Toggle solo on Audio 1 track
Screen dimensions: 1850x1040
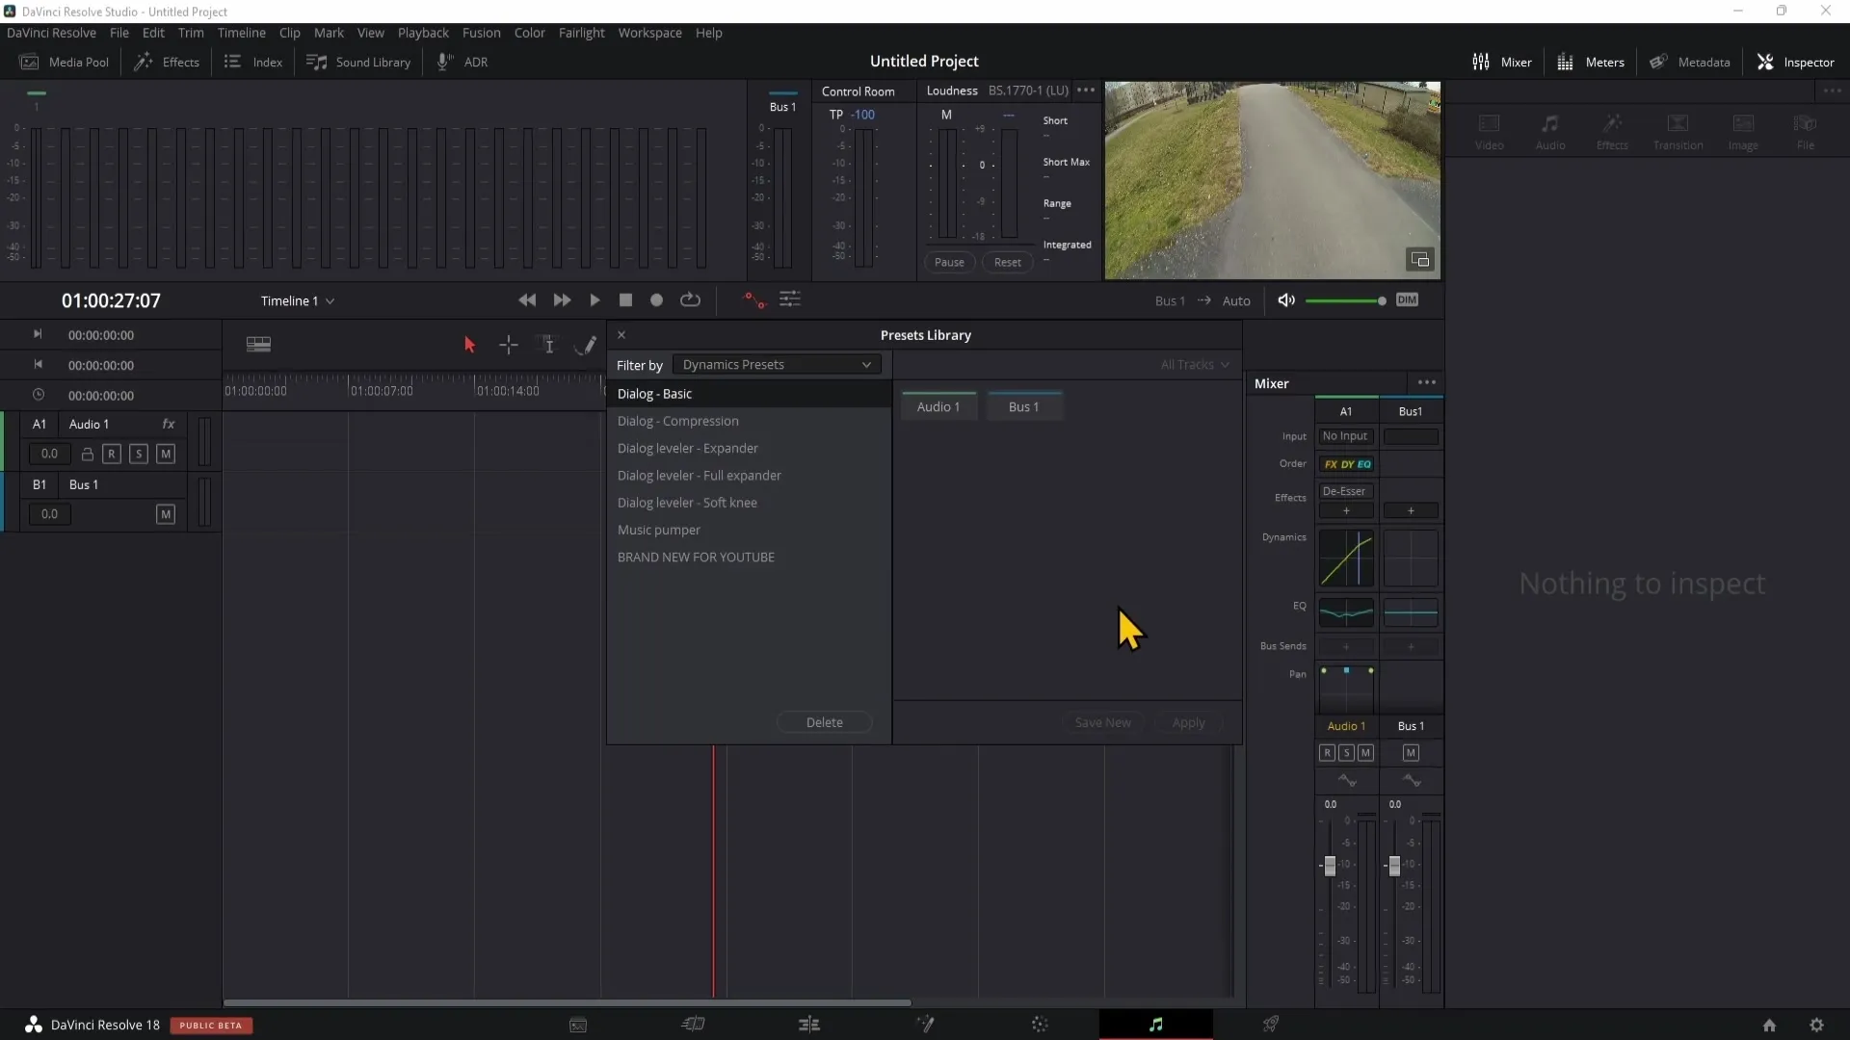point(137,454)
